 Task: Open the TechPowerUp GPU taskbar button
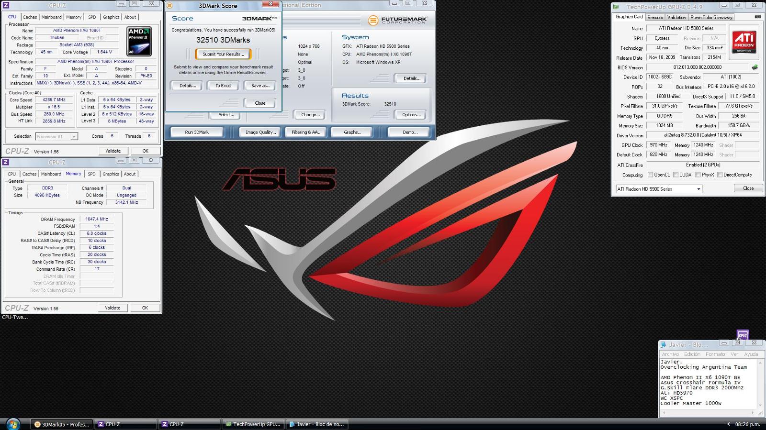pos(253,424)
